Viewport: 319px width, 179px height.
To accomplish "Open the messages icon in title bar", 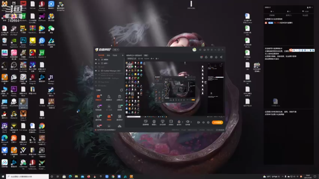I will [x=200, y=50].
